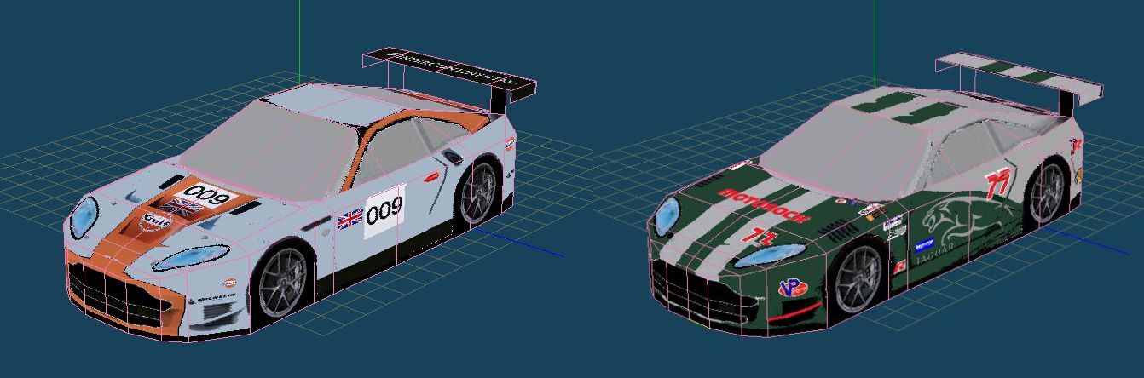The image size is (1144, 378).
Task: Click the Union Jack flag on the blue car's door
Action: coord(350,220)
